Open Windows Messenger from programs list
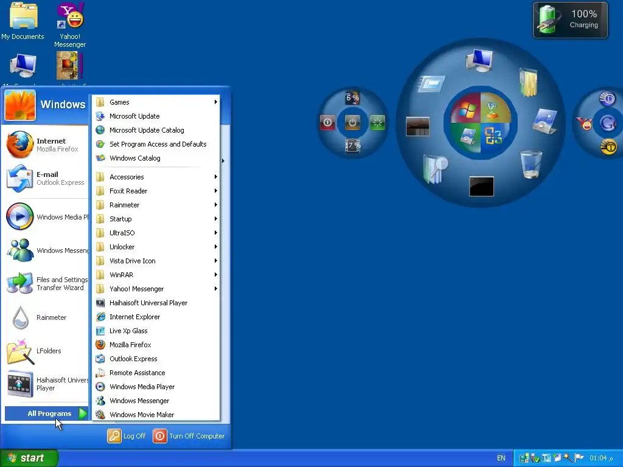This screenshot has width=623, height=467. coord(156,401)
